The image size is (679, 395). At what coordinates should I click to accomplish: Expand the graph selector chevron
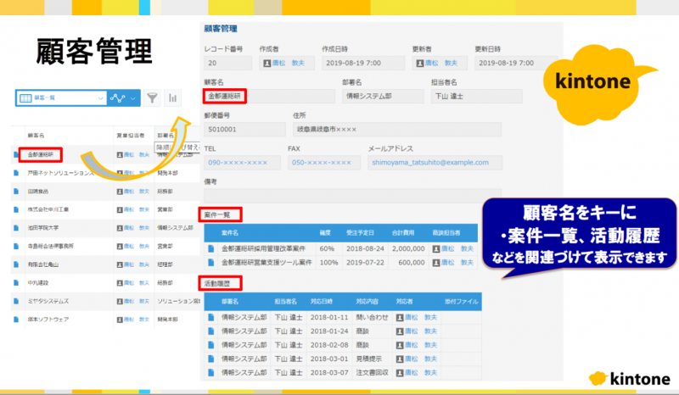[x=133, y=98]
